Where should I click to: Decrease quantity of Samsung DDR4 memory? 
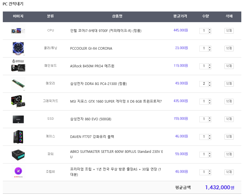(210, 85)
